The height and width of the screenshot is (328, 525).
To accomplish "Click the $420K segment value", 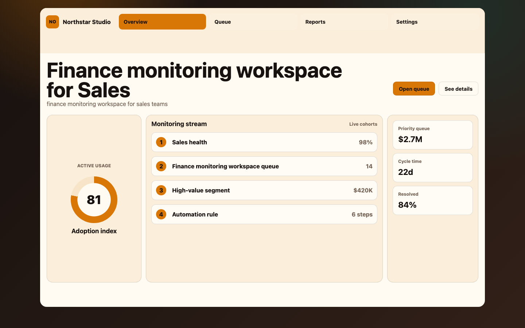I will pos(363,190).
